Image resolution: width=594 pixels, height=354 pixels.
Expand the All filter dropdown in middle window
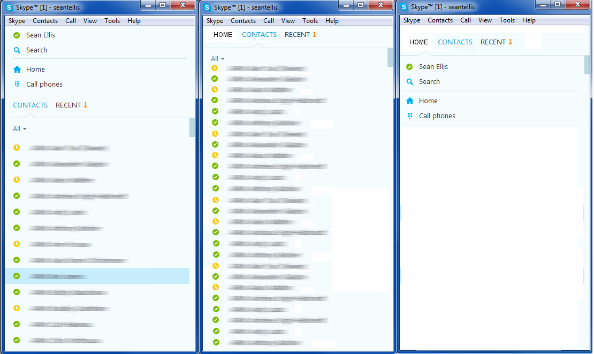[x=218, y=59]
